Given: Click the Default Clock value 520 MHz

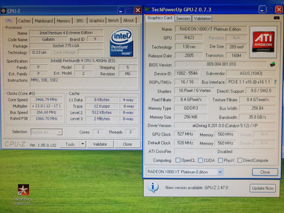Looking at the screenshot, I should [185, 143].
